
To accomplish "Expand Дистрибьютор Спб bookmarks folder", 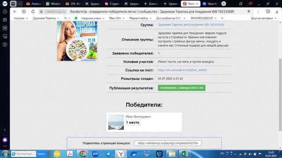I will click(171, 18).
